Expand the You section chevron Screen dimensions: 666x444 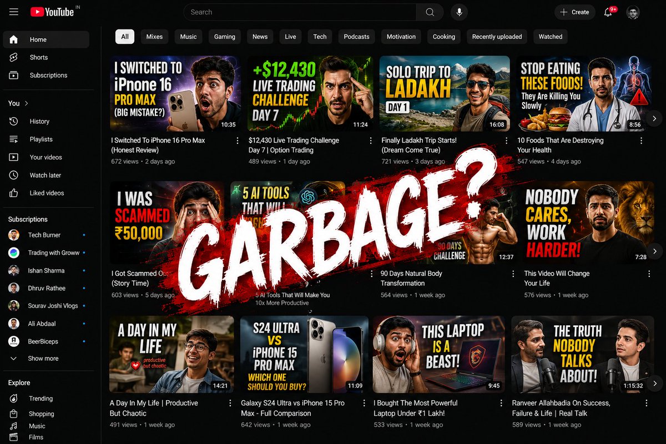26,103
